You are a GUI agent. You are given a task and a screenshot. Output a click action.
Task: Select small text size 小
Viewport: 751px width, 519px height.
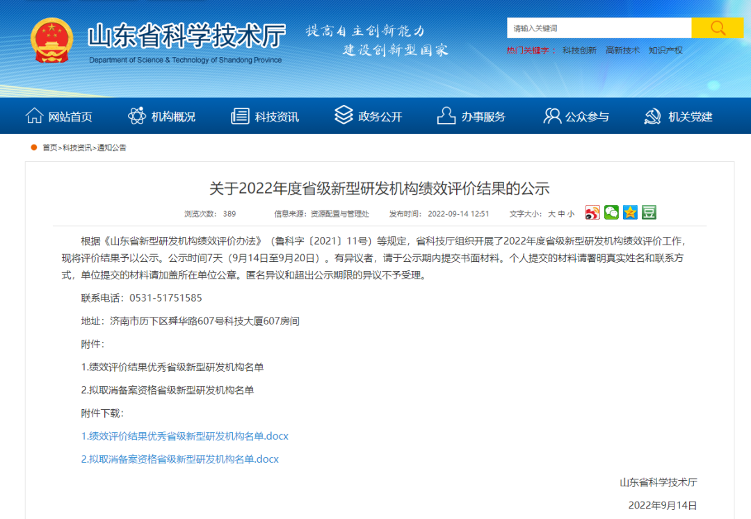pyautogui.click(x=570, y=213)
